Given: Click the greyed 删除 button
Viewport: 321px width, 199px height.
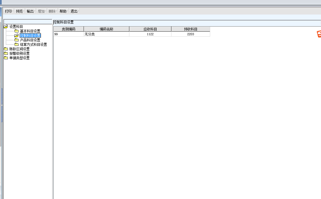Looking at the screenshot, I should click(x=52, y=11).
